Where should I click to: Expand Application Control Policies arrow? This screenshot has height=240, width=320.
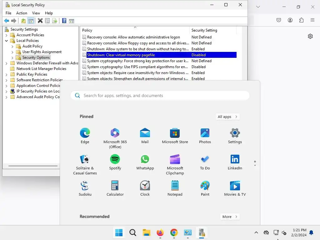[x=6, y=86]
